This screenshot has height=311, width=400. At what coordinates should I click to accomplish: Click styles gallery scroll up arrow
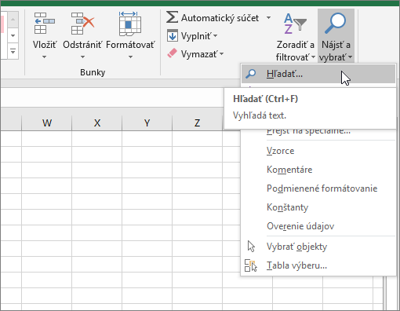(x=13, y=20)
